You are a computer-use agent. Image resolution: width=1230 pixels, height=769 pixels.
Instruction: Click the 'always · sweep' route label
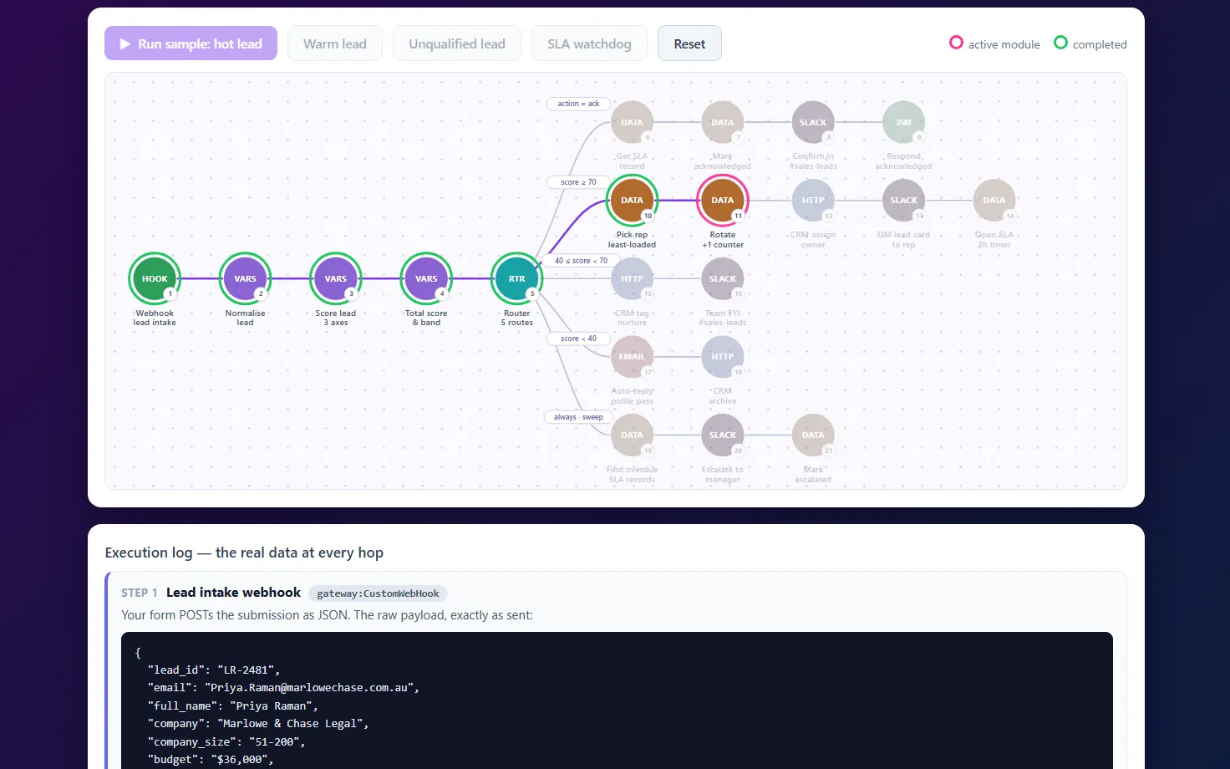pyautogui.click(x=578, y=417)
